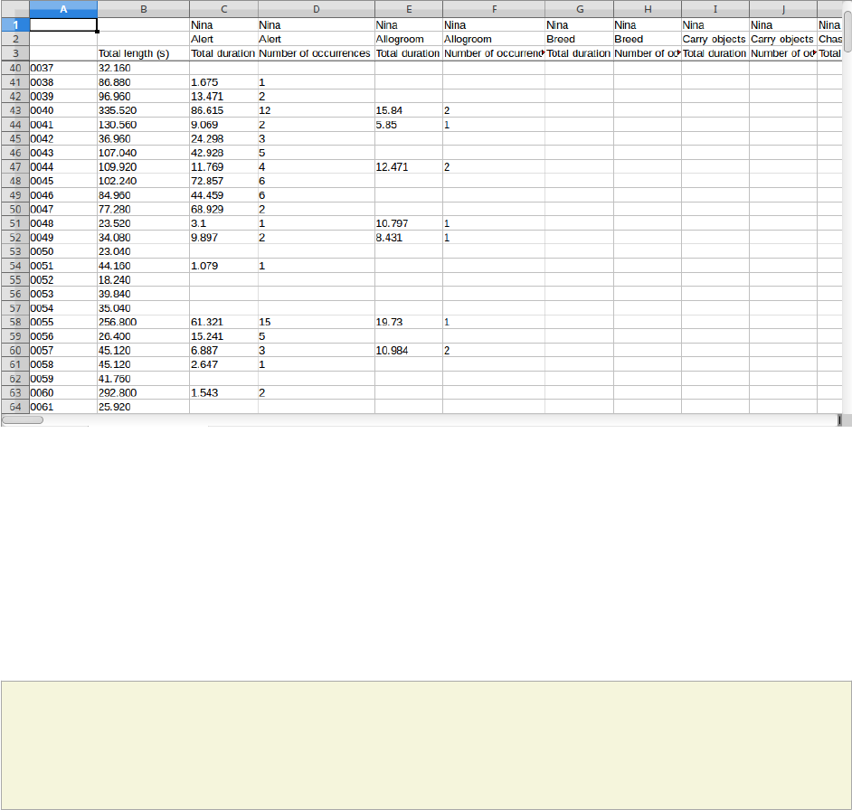Click cell value 1.675
Image resolution: width=852 pixels, height=810 pixels.
(x=224, y=82)
